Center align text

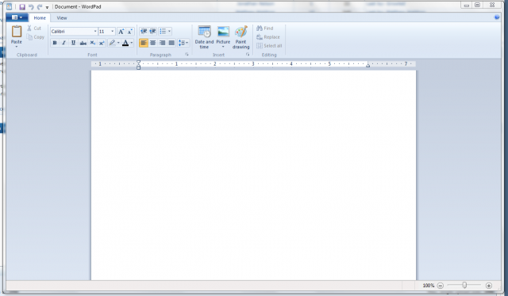click(153, 43)
